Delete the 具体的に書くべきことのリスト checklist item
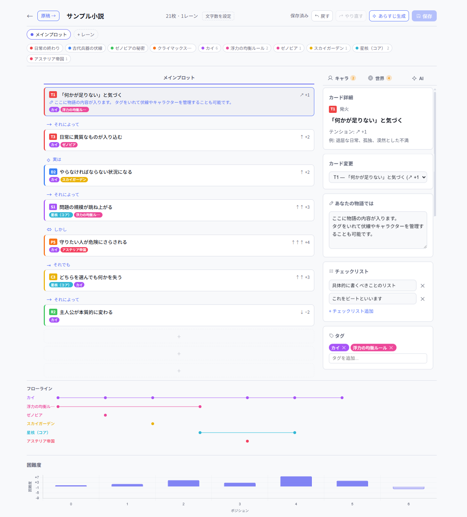467x517 pixels. pyautogui.click(x=423, y=286)
